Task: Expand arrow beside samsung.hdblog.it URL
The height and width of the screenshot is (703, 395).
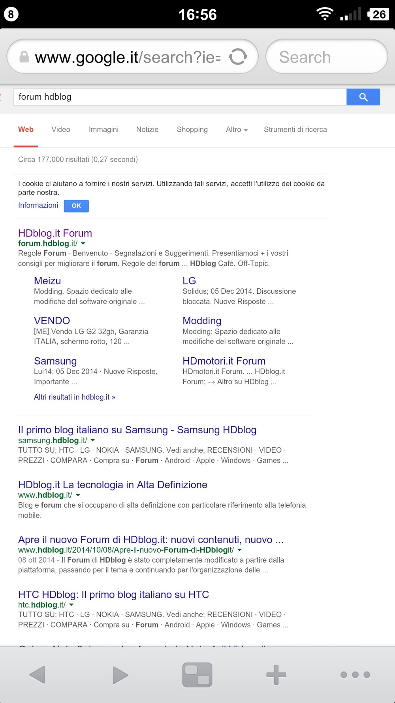Action: pyautogui.click(x=93, y=440)
